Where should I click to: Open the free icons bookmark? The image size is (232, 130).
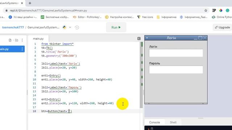click(x=145, y=17)
